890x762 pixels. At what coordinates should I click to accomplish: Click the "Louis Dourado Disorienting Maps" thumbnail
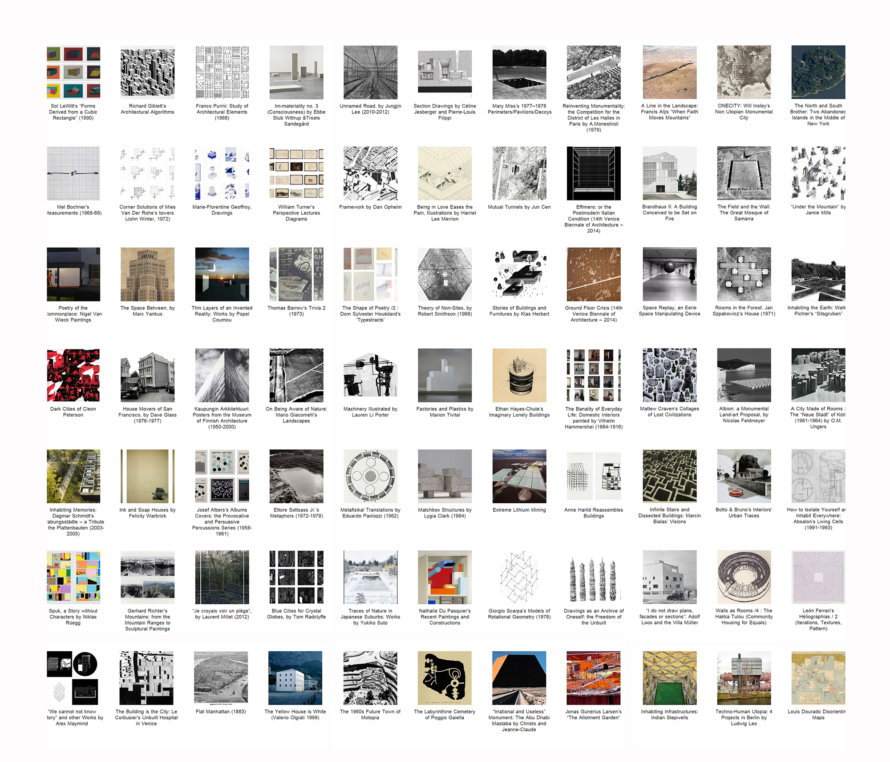click(x=818, y=678)
